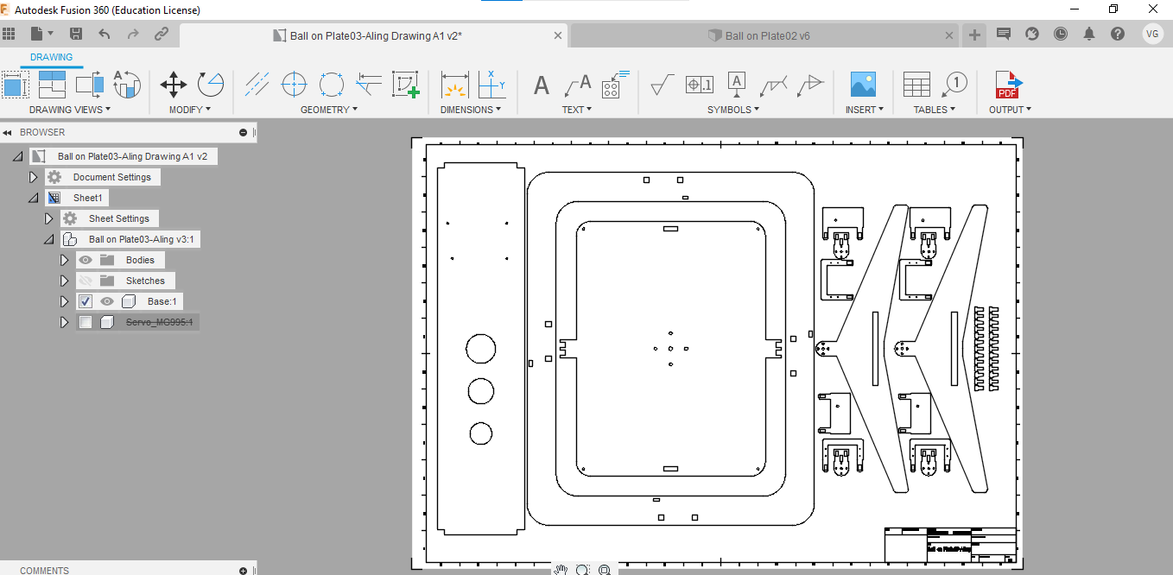1173x575 pixels.
Task: Open the Job Status clock icon
Action: (1061, 34)
